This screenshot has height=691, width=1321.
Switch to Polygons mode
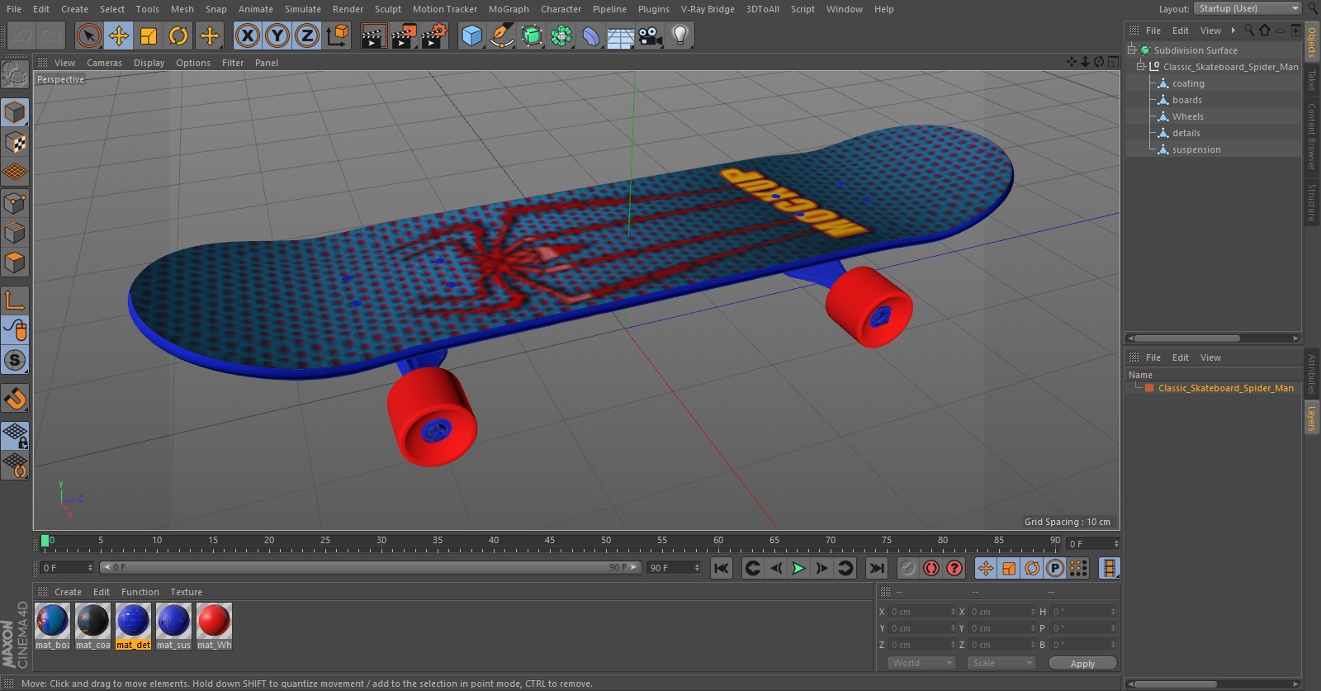tap(15, 263)
